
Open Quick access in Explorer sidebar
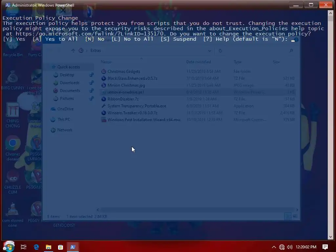click(68, 67)
